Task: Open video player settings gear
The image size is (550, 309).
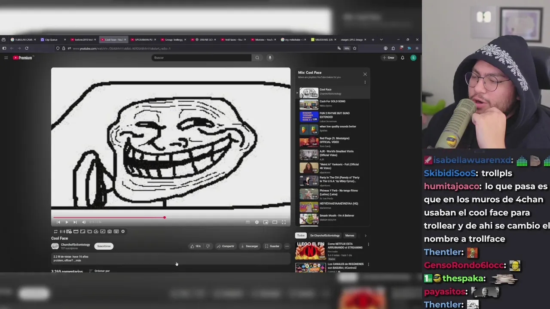Action: (x=257, y=222)
